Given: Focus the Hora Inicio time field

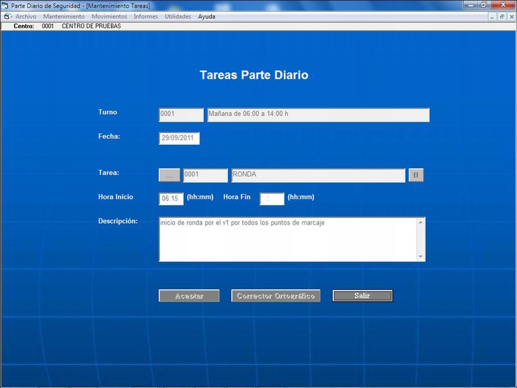Looking at the screenshot, I should tap(171, 199).
